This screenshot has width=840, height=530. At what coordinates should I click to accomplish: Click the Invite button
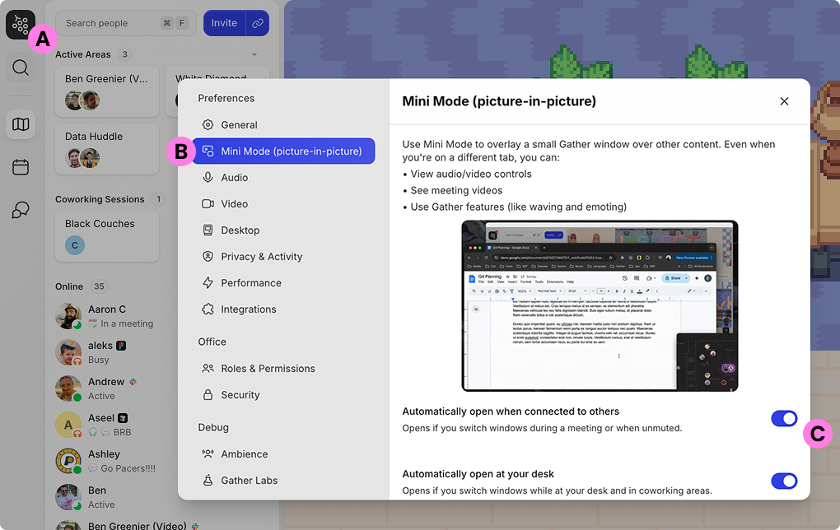[x=224, y=23]
